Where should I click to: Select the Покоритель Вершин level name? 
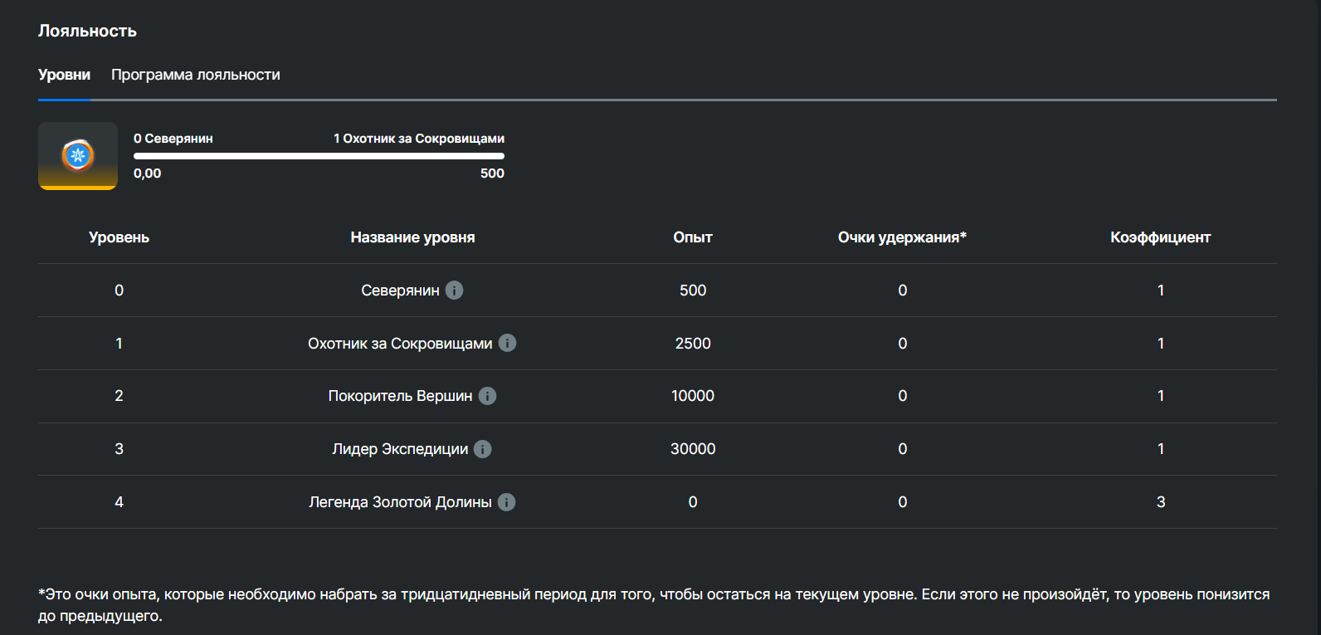coord(400,396)
